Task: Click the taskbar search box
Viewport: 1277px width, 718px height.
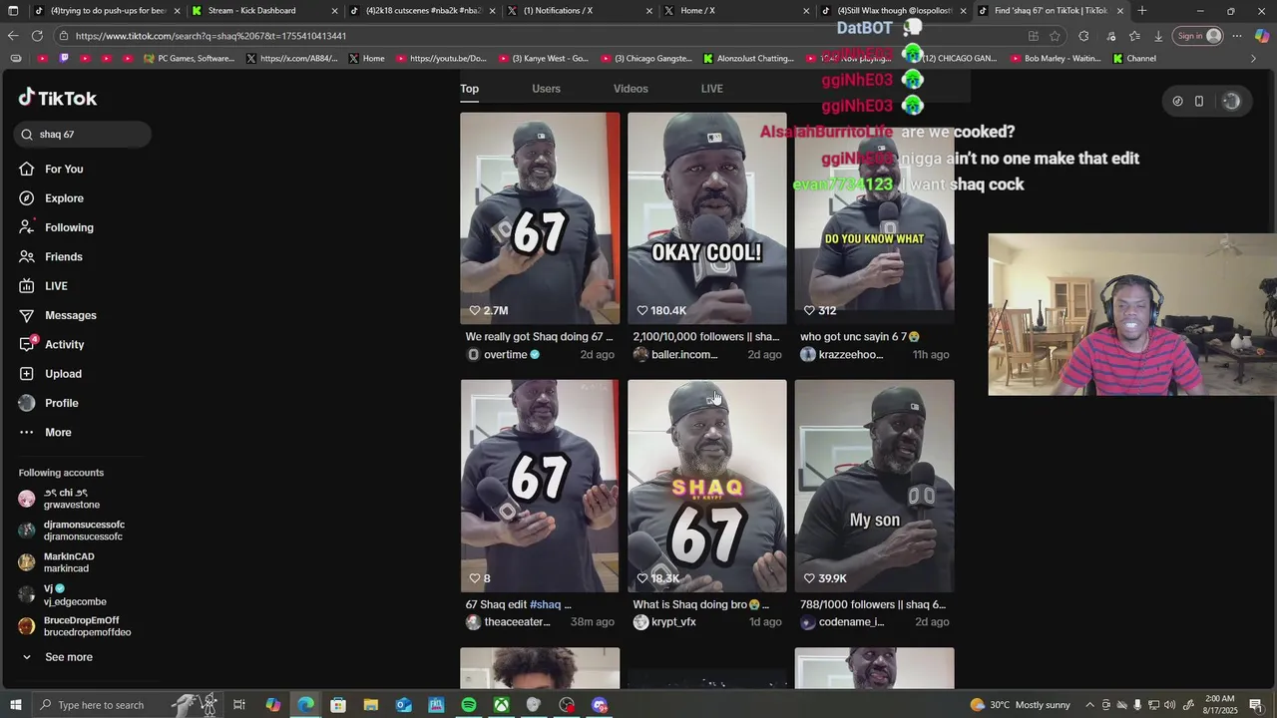Action: click(x=130, y=705)
